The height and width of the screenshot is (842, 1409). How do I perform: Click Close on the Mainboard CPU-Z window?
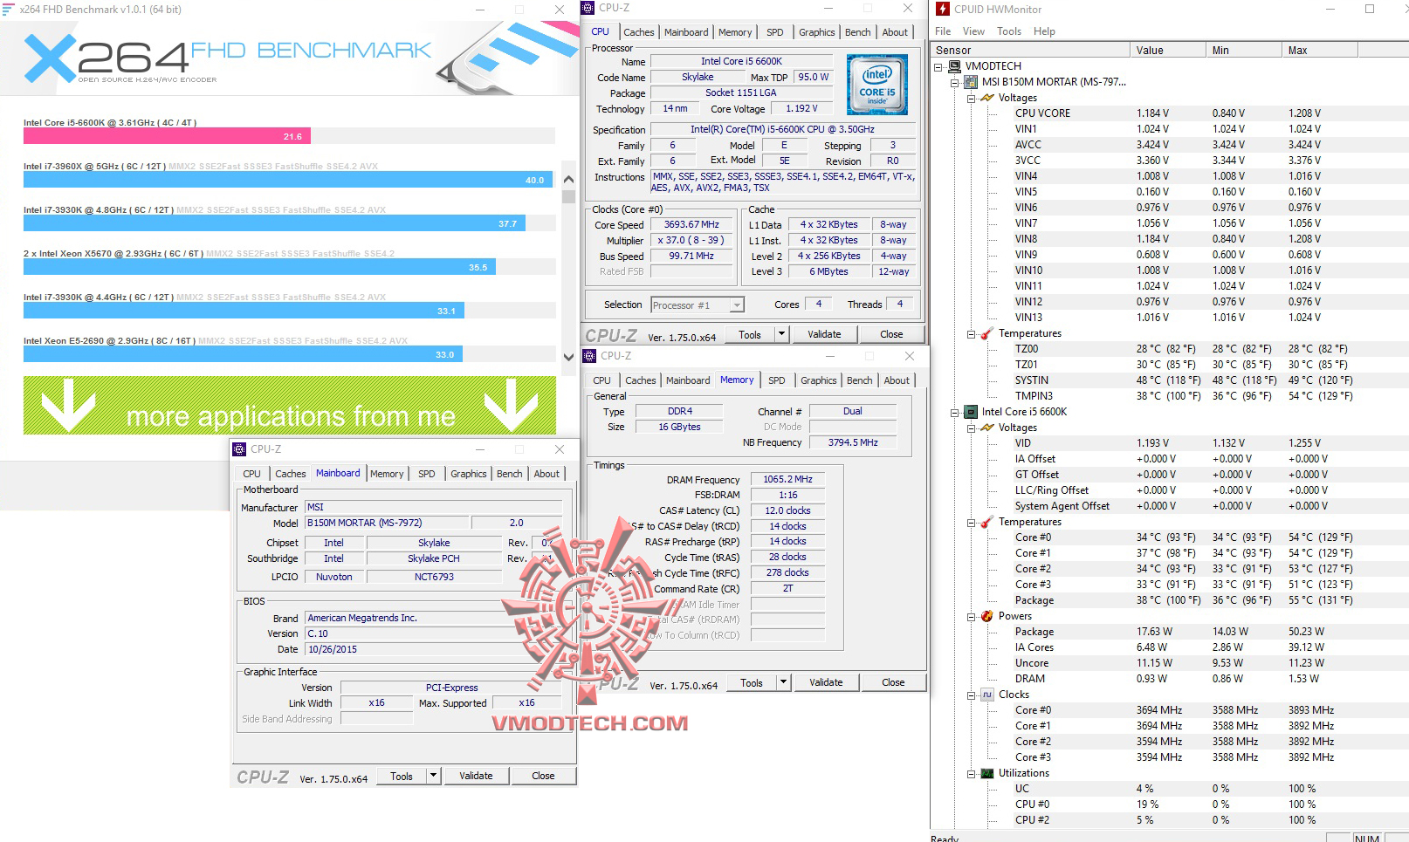[x=543, y=775]
